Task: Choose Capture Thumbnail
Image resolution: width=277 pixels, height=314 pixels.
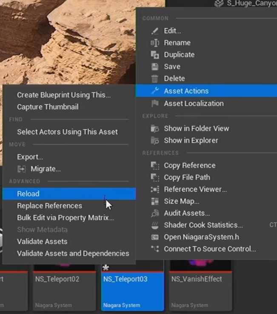Action: [69, 107]
